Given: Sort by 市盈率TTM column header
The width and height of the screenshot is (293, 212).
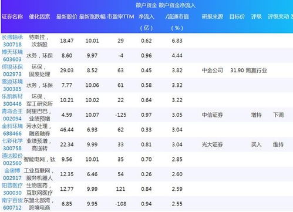Looking at the screenshot, I should [120, 16].
